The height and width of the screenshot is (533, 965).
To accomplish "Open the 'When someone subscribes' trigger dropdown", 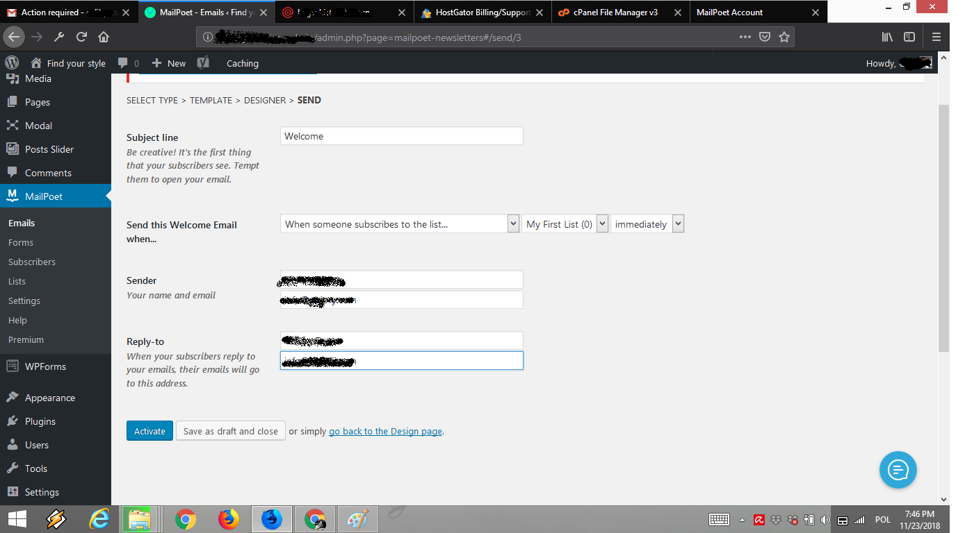I will coord(400,223).
